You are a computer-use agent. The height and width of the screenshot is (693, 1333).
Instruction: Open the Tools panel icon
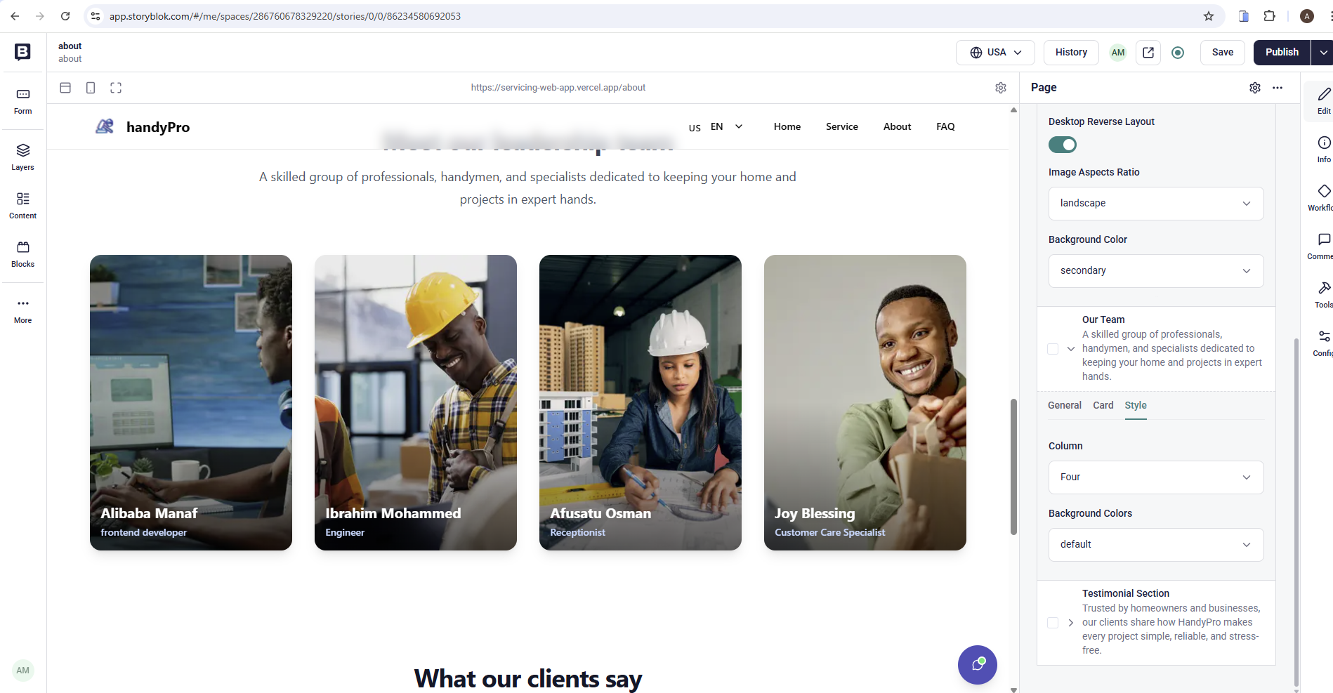click(x=1324, y=294)
